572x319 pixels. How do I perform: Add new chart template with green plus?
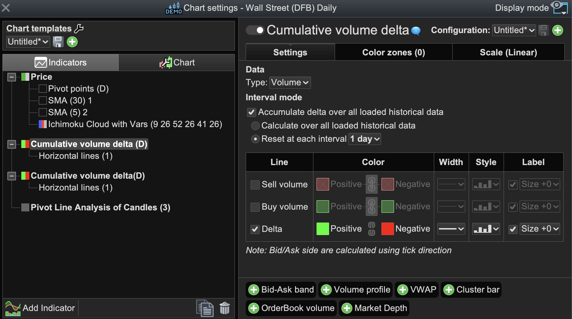coord(72,42)
